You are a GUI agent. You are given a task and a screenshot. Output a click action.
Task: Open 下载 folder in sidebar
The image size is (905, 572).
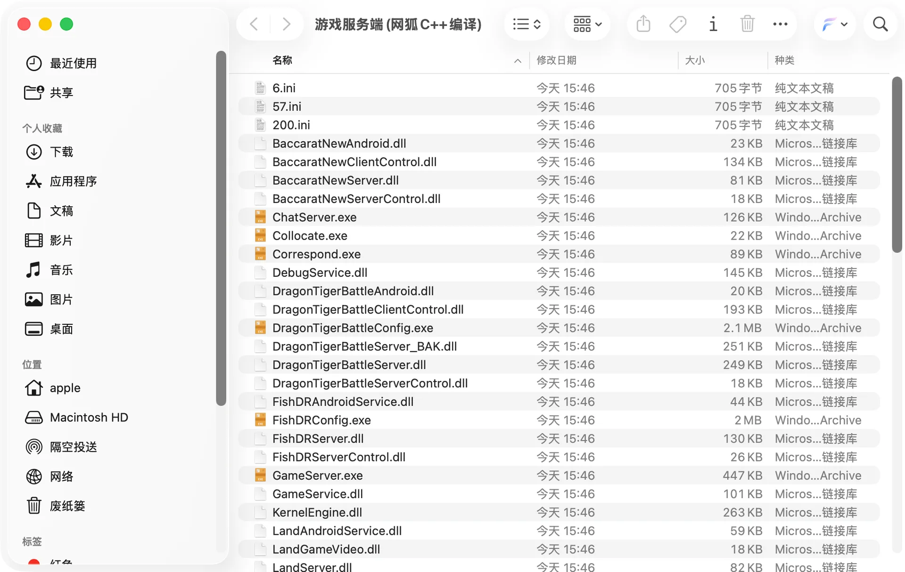(49, 152)
